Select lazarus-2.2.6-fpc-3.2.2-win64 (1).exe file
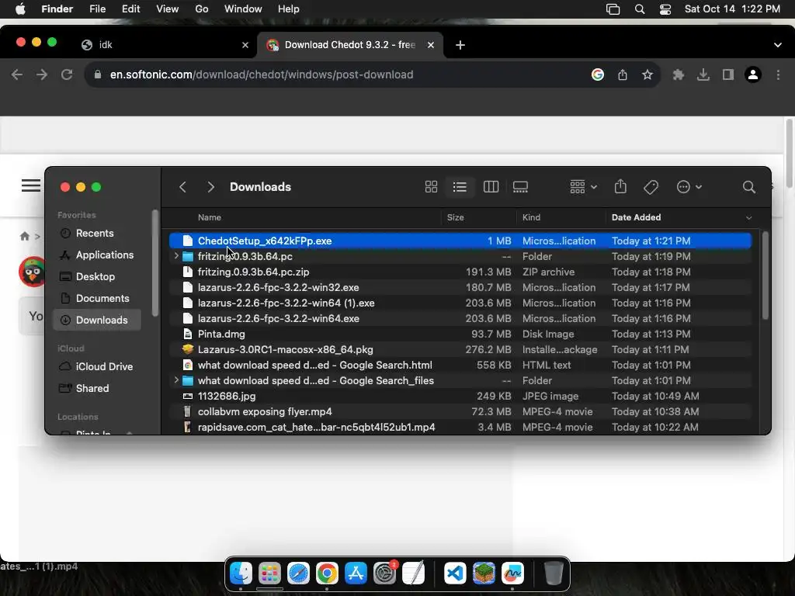795x596 pixels. point(460,303)
